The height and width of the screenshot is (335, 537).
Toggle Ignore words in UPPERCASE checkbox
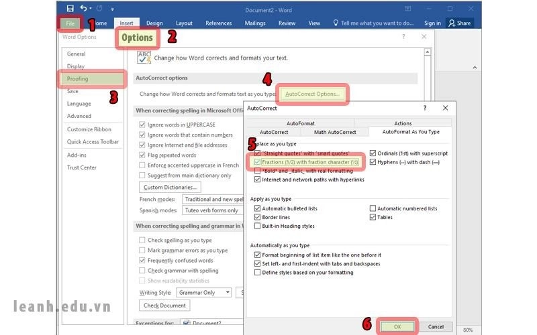pyautogui.click(x=142, y=125)
